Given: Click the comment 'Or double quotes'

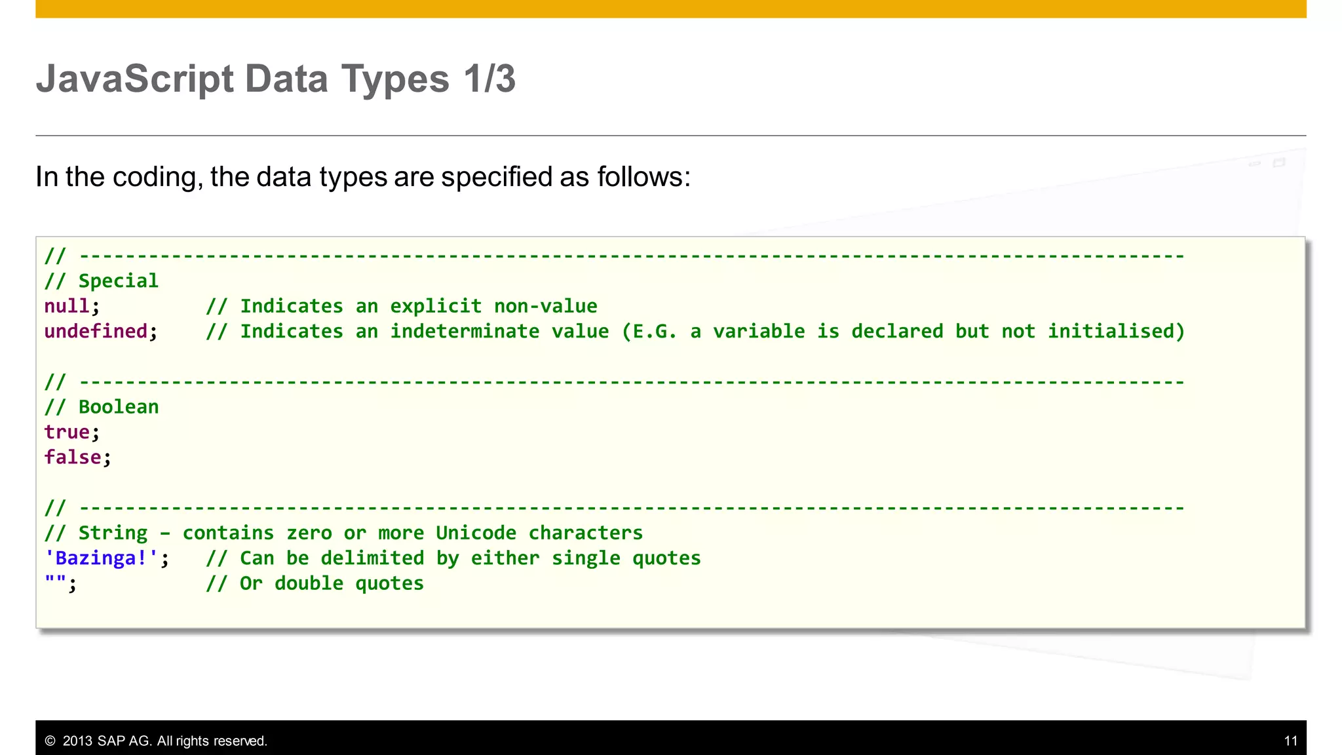Looking at the screenshot, I should point(315,583).
